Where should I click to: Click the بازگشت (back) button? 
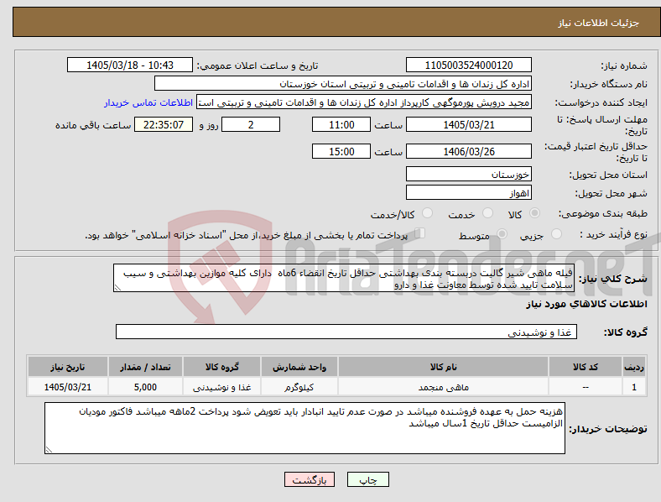click(310, 479)
